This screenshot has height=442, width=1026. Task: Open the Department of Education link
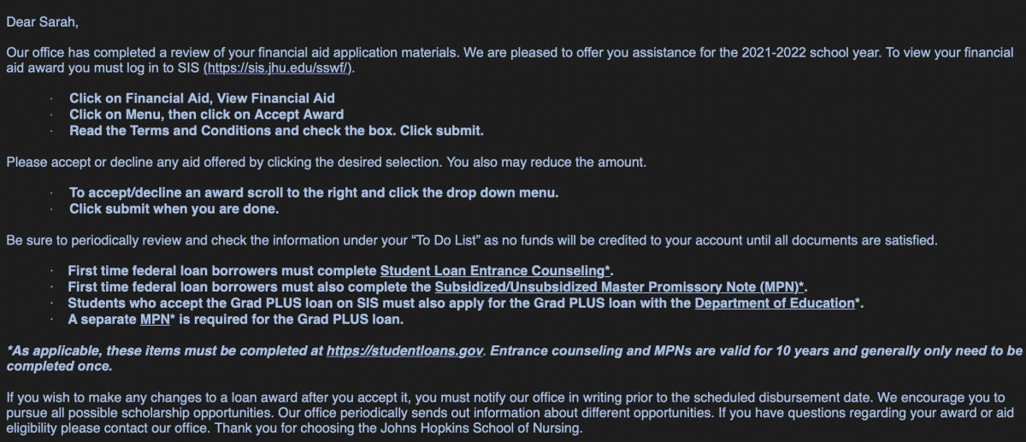[775, 304]
